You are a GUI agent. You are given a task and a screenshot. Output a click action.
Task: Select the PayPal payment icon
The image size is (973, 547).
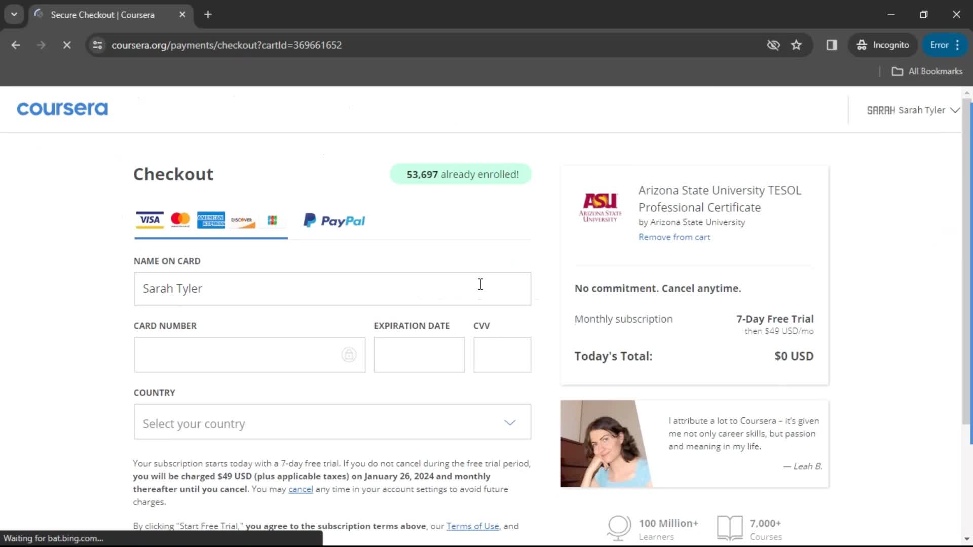[333, 221]
